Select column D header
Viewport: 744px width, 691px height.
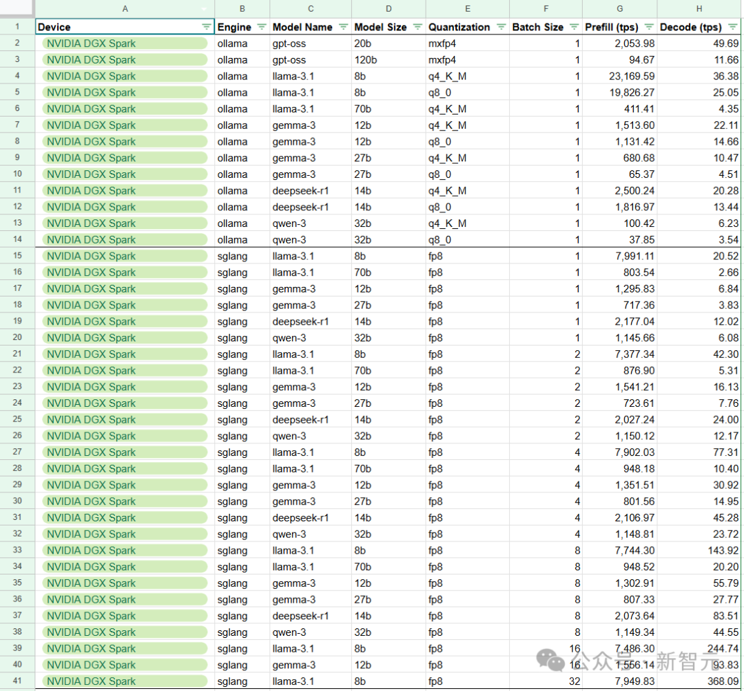pyautogui.click(x=389, y=8)
